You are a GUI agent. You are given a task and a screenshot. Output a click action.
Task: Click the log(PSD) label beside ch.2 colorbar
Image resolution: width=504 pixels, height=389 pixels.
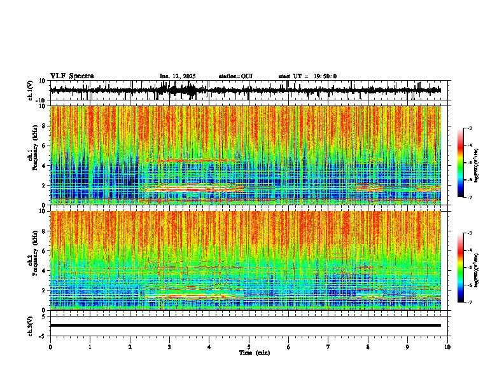(x=476, y=270)
